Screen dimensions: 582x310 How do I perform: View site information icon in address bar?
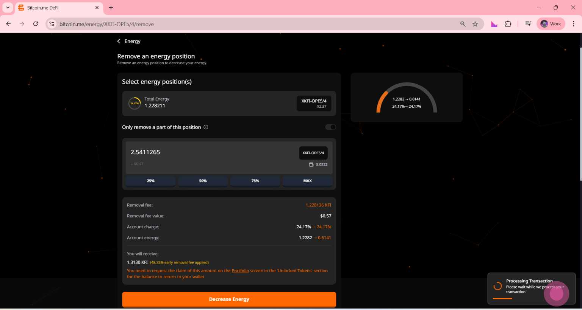pos(52,24)
